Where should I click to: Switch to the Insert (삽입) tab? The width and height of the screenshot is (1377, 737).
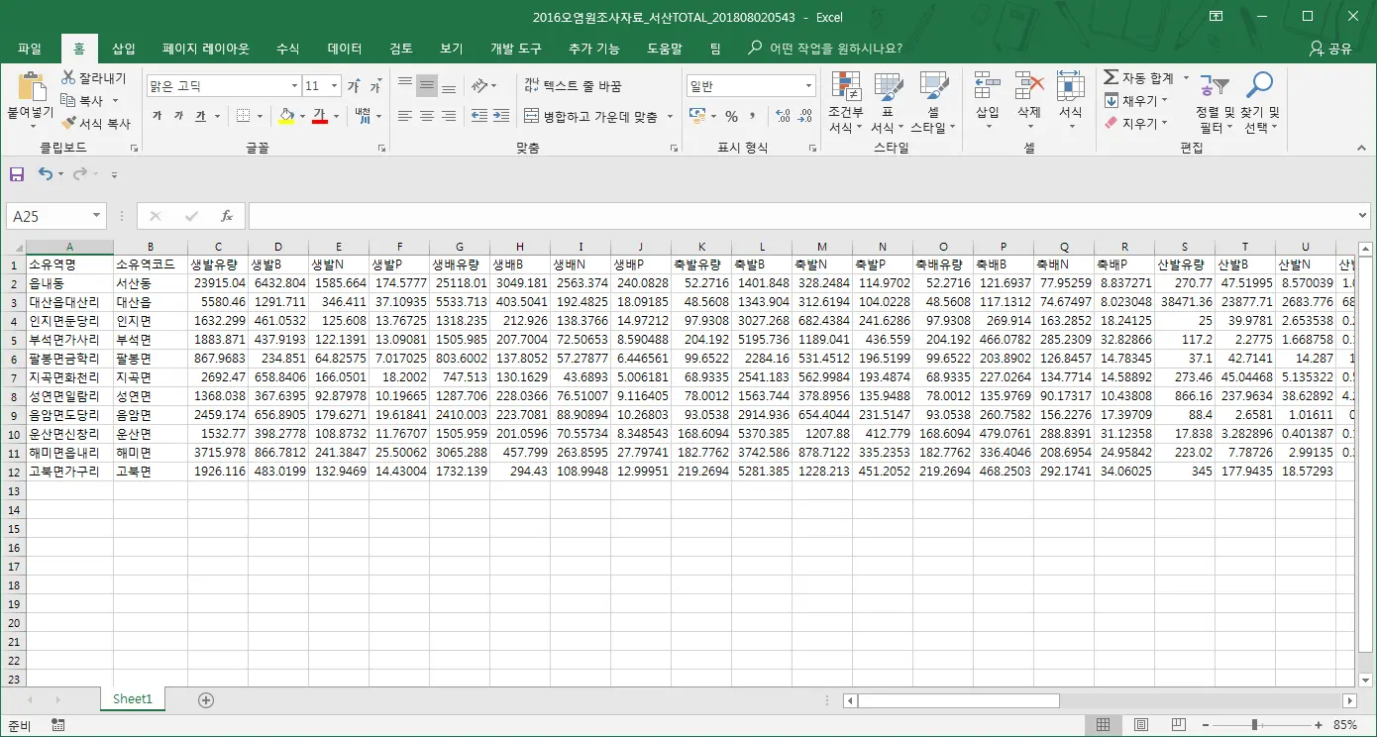point(124,49)
